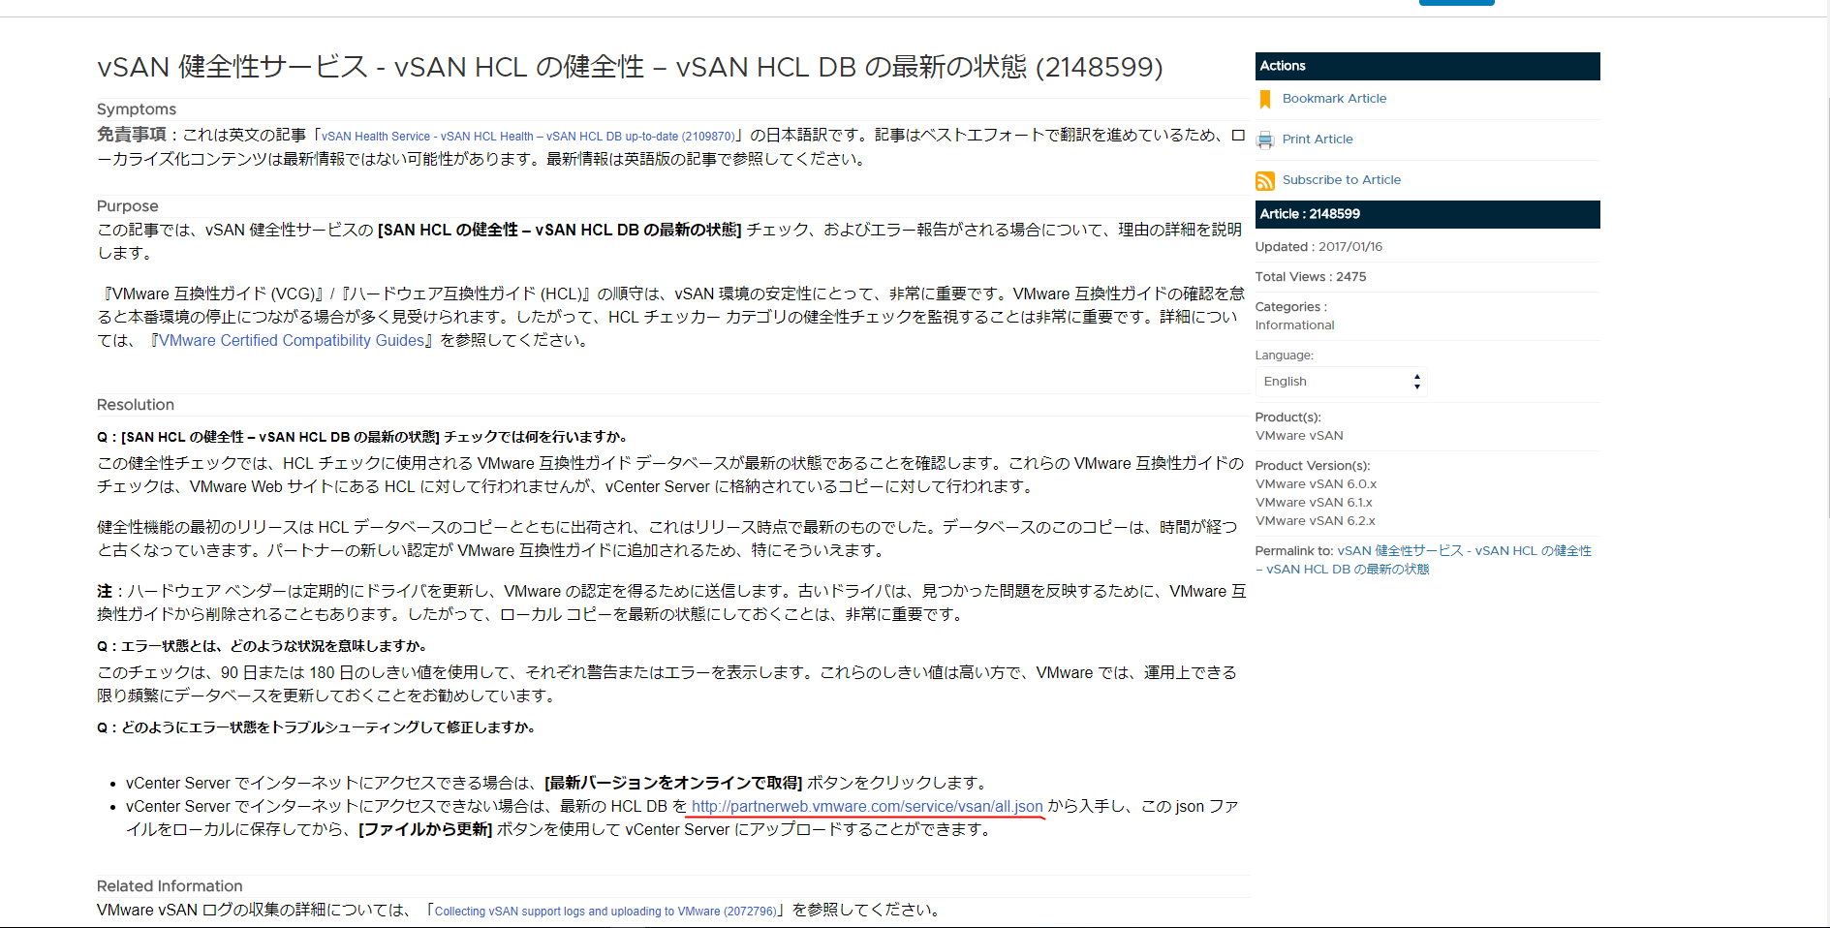
Task: Click the Article : 2148599 header
Action: pyautogui.click(x=1427, y=214)
